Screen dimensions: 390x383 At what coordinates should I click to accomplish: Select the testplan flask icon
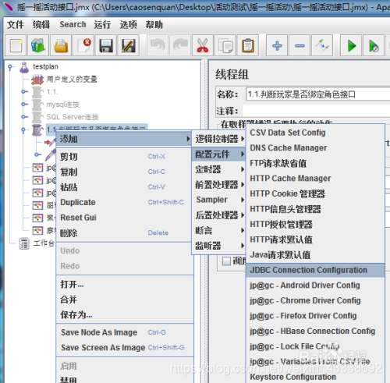(24, 67)
